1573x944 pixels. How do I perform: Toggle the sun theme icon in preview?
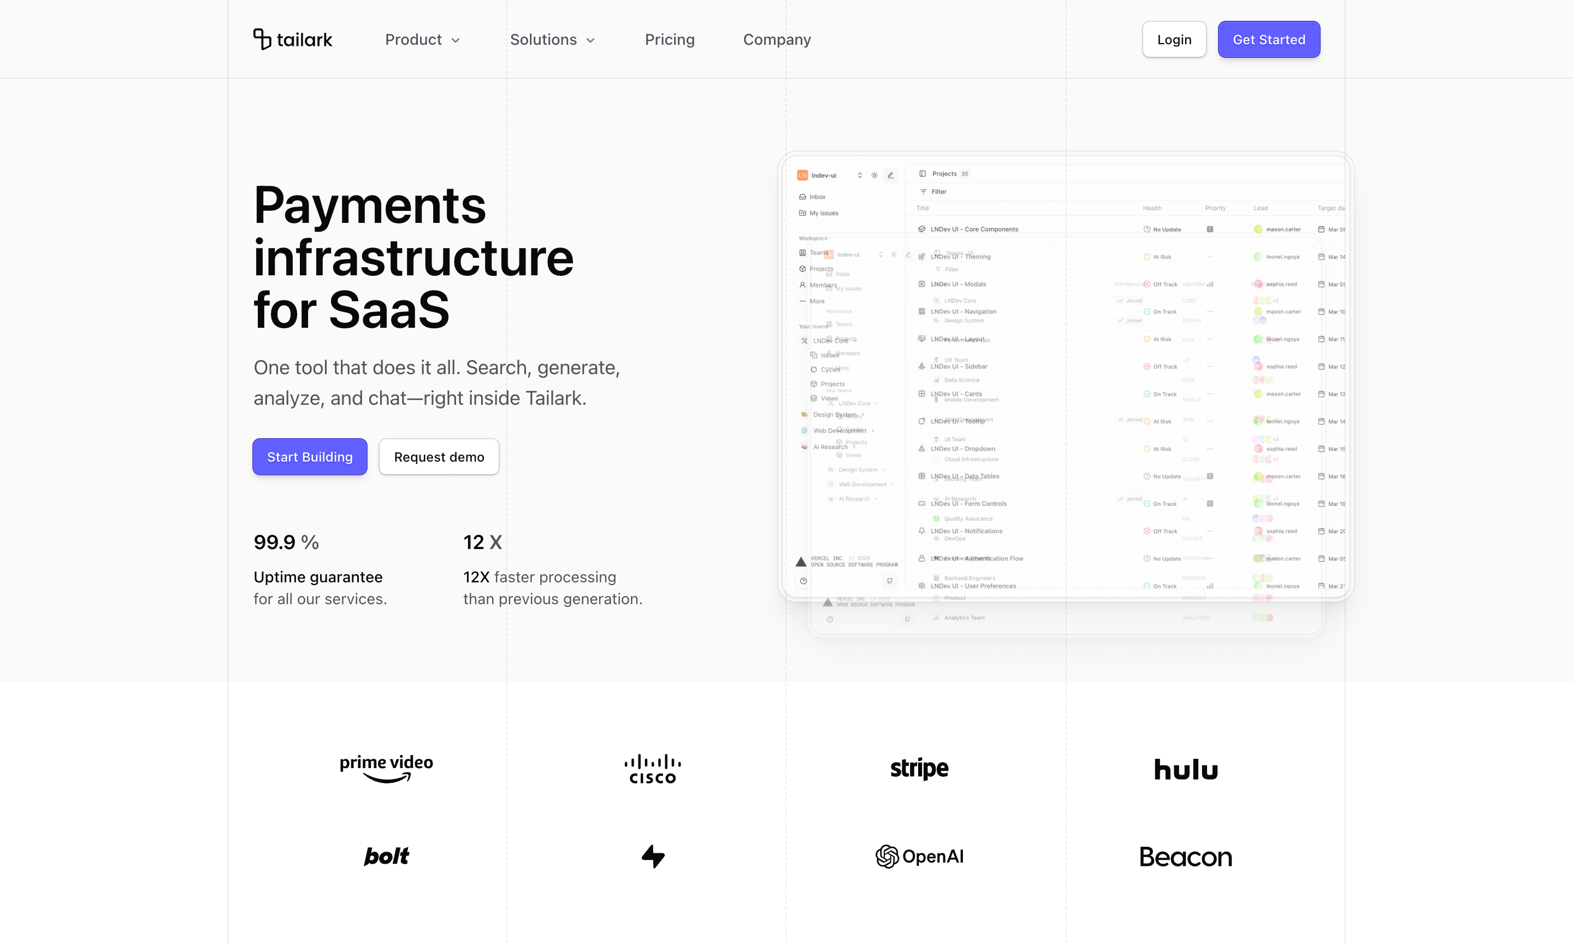coord(874,175)
